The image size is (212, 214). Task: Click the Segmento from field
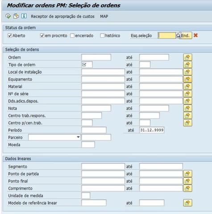click(x=103, y=166)
